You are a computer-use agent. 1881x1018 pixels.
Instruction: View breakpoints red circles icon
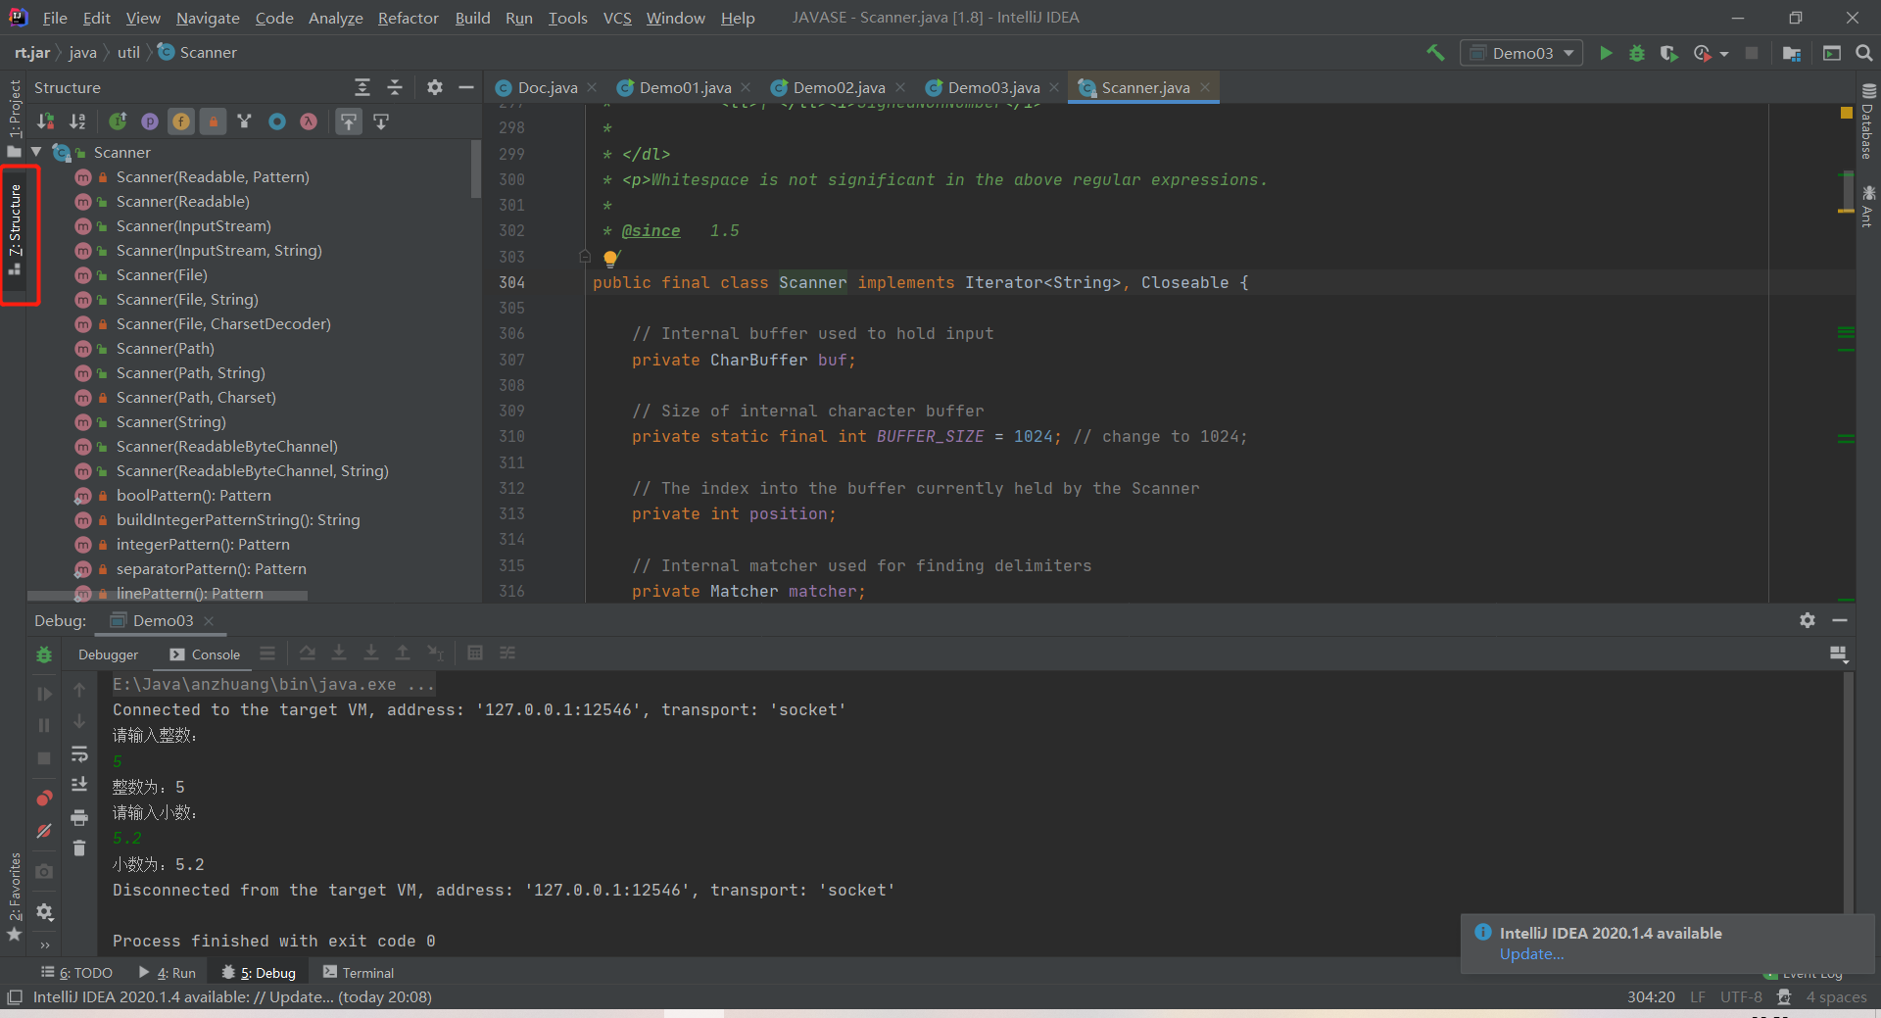tap(44, 798)
